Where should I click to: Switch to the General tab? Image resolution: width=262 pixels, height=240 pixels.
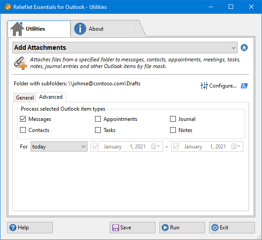tap(25, 97)
